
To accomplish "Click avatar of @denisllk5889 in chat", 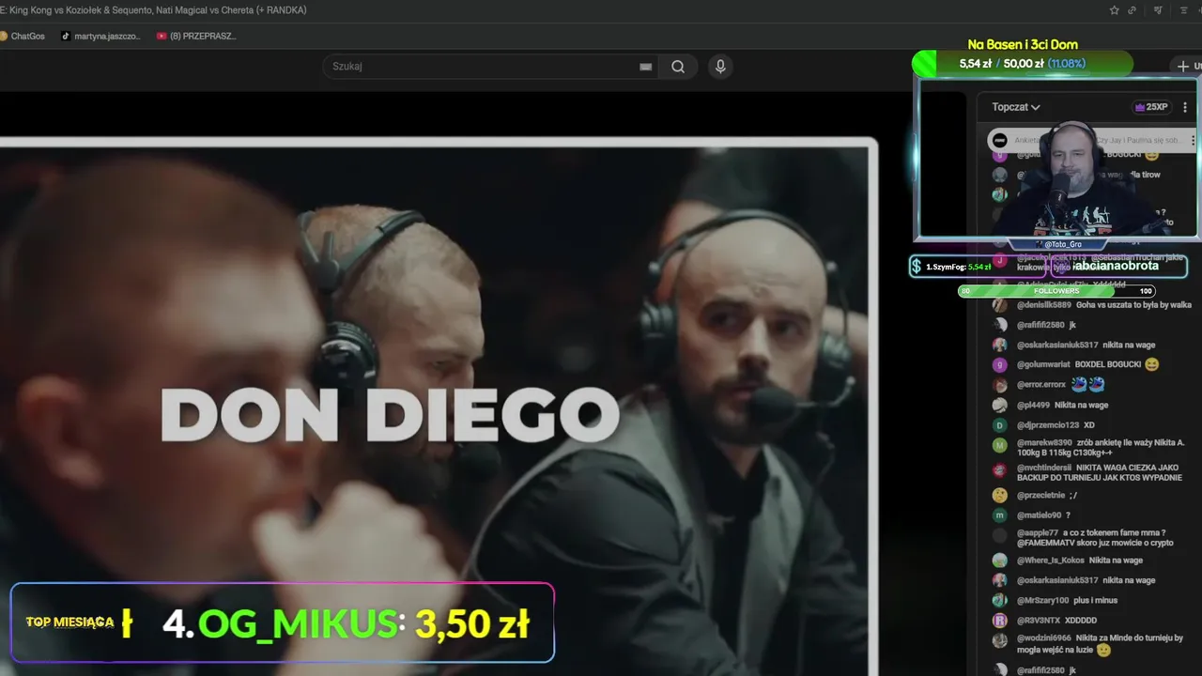I will (x=1000, y=305).
